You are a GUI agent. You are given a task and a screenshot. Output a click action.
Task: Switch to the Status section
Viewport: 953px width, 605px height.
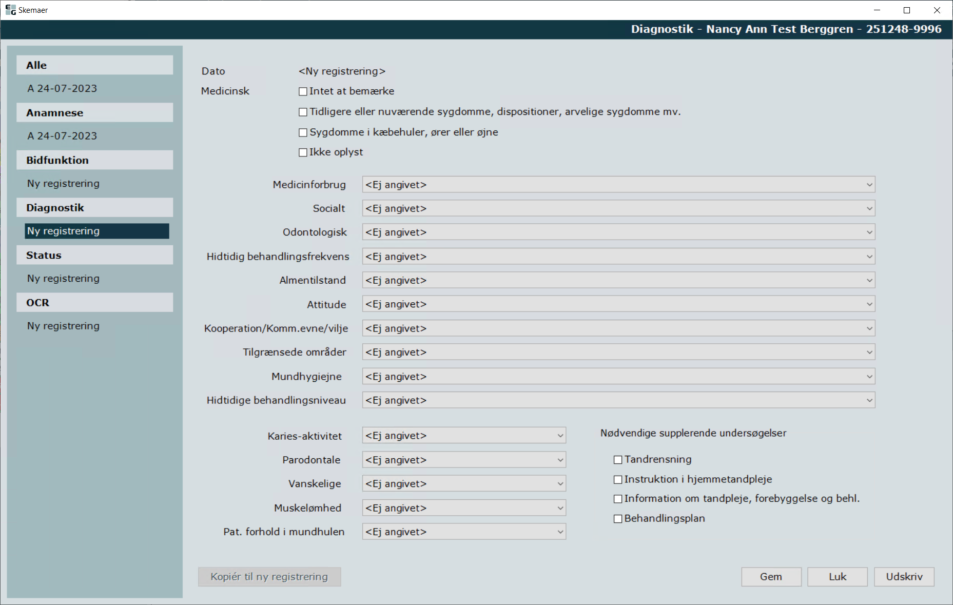coord(95,255)
